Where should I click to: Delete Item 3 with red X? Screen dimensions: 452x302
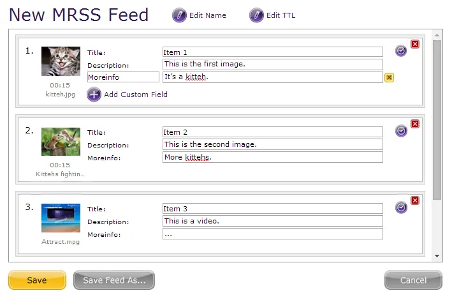point(415,200)
